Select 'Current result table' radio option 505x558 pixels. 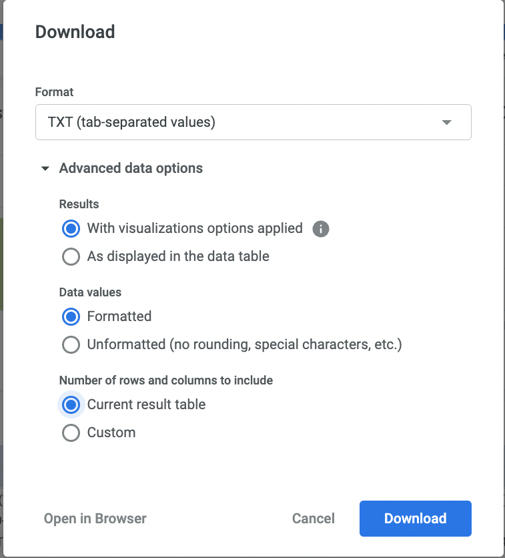point(71,404)
